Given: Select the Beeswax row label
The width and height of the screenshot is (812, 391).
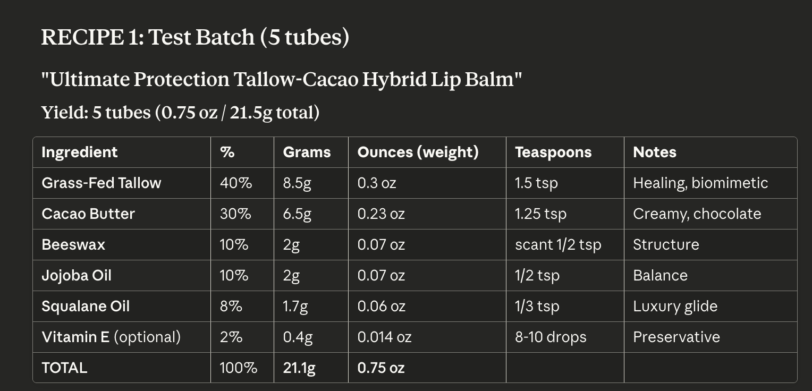Looking at the screenshot, I should coord(73,245).
